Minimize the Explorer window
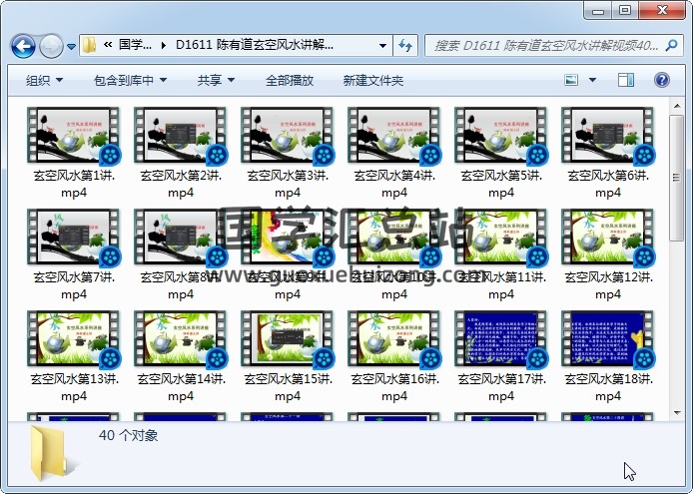This screenshot has height=494, width=693. point(598,10)
